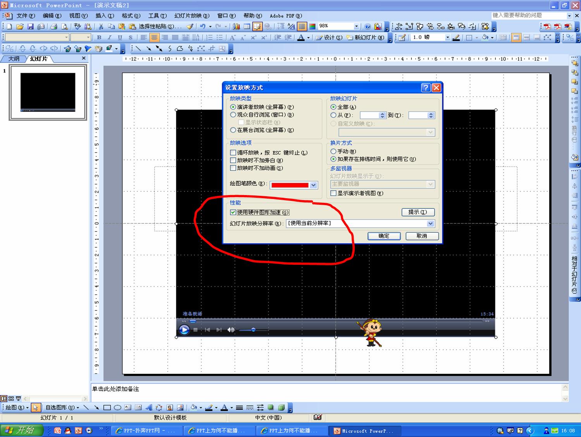Open the zoom percentage dropdown
The width and height of the screenshot is (581, 437).
(x=357, y=26)
